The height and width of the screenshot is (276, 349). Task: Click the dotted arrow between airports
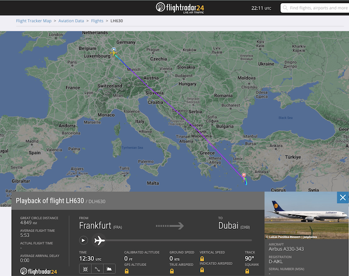[x=170, y=226]
